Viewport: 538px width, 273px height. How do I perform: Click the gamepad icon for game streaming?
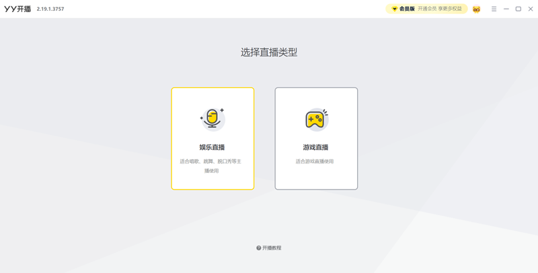click(316, 119)
